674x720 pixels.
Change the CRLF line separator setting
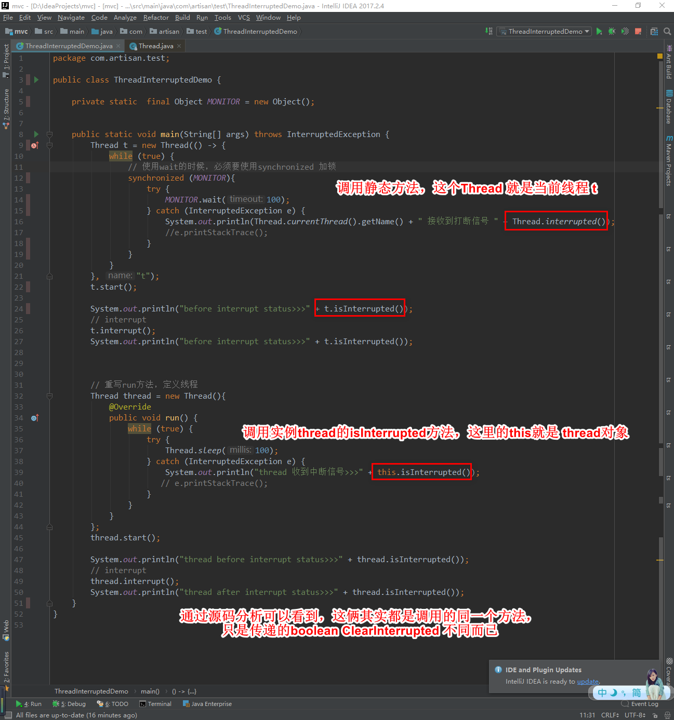click(x=610, y=715)
